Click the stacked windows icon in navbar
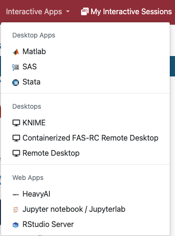 85,11
